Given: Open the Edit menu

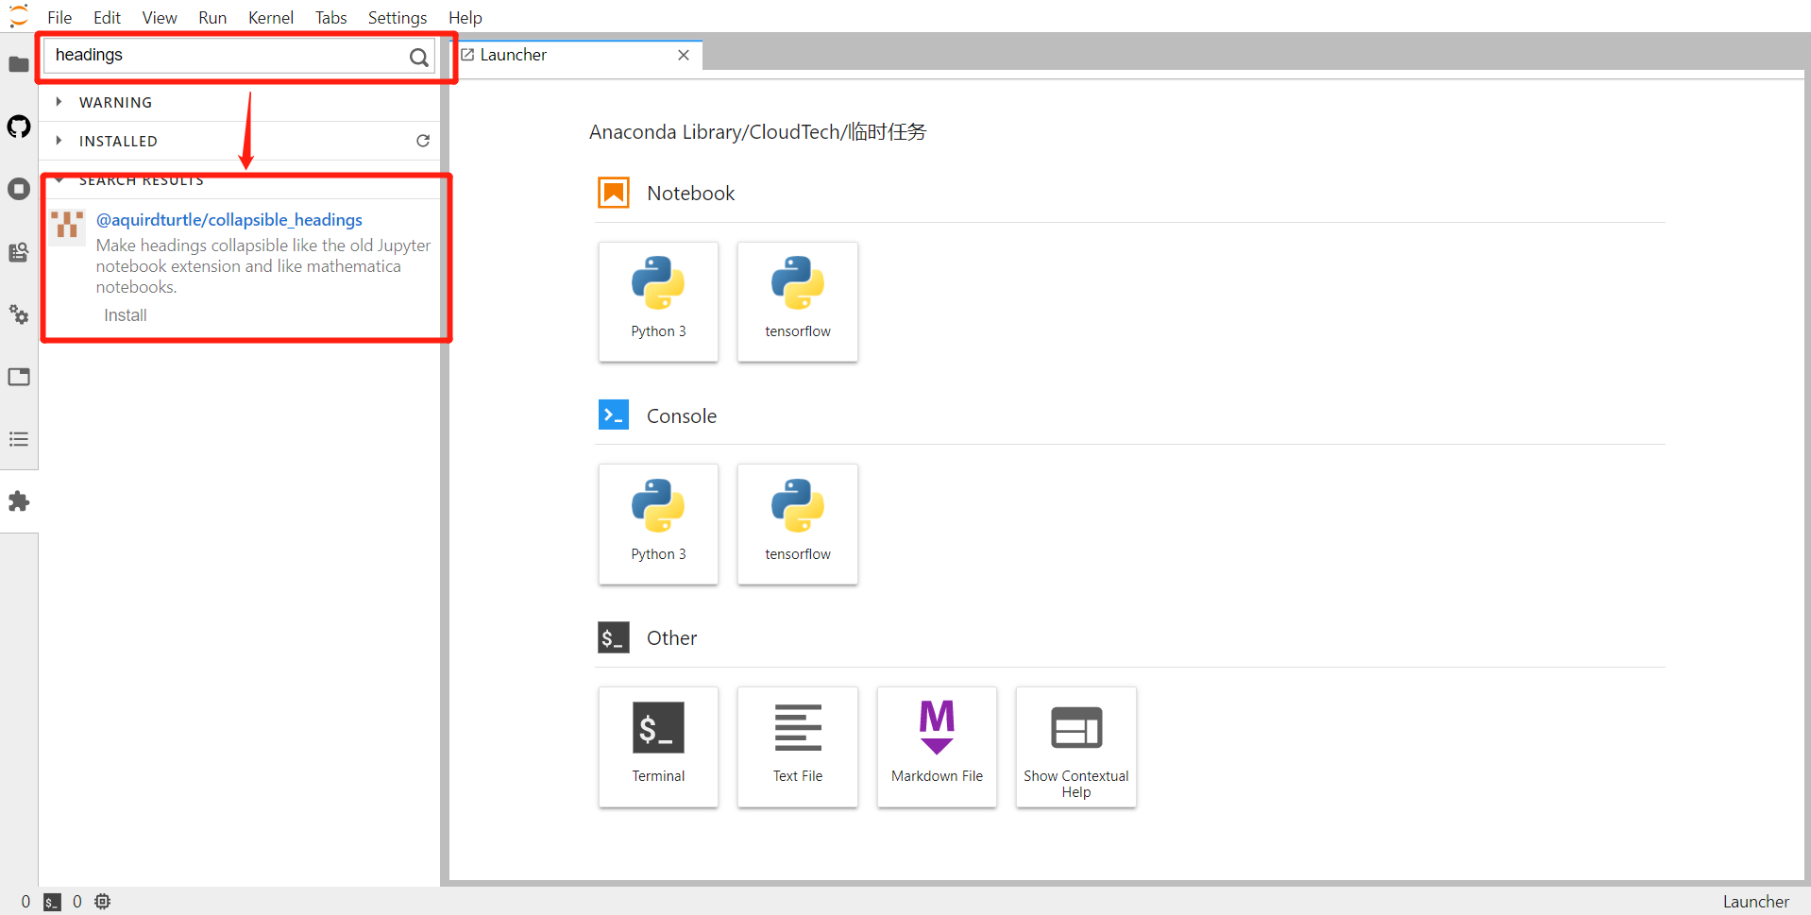Looking at the screenshot, I should click(107, 18).
